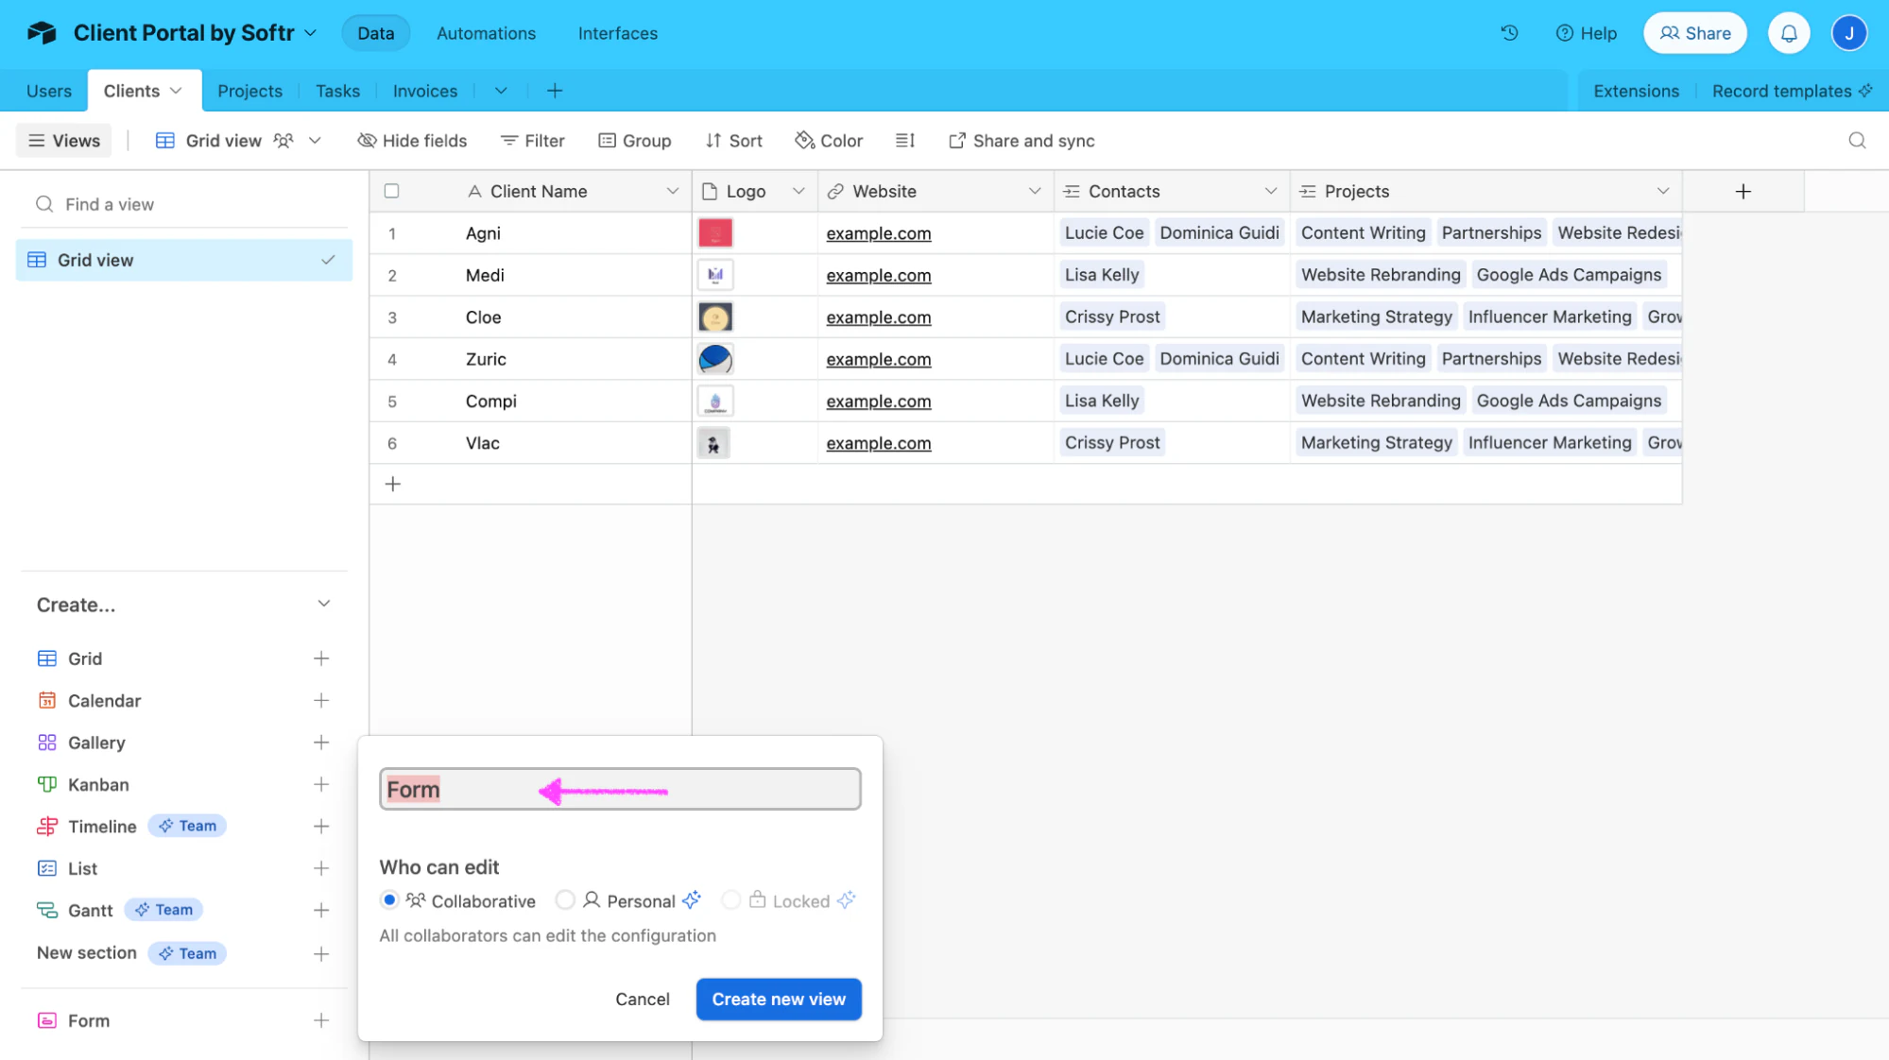Toggle the select-all records checkbox
This screenshot has height=1060, width=1889.
tap(392, 191)
